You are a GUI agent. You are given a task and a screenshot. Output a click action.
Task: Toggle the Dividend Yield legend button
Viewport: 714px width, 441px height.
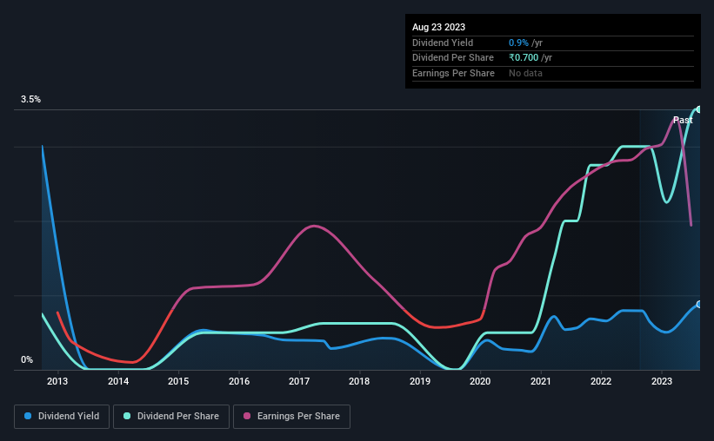62,416
